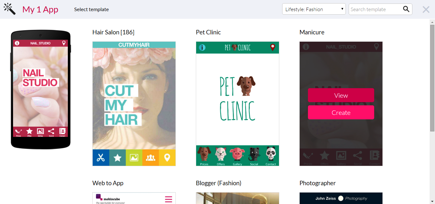Click the Select template heading
This screenshot has width=435, height=204.
(91, 10)
